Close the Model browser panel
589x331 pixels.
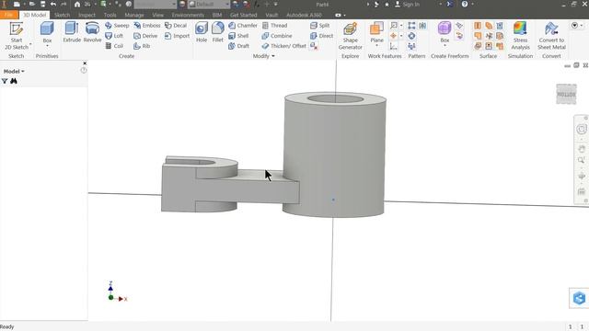pyautogui.click(x=85, y=63)
